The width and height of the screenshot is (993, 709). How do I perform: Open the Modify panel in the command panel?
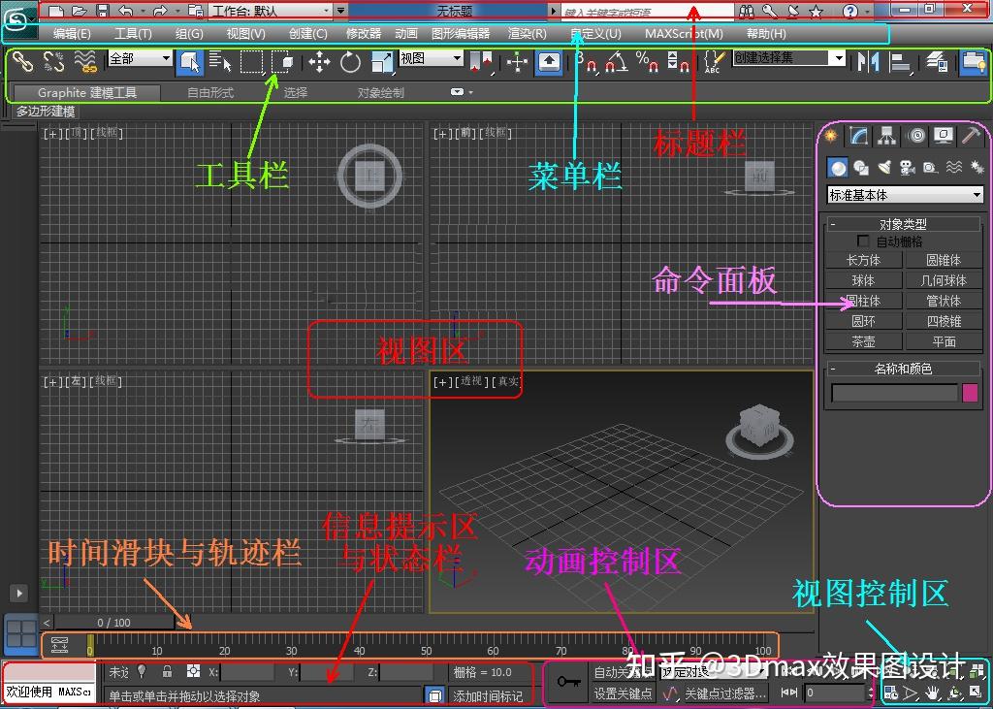[x=858, y=136]
